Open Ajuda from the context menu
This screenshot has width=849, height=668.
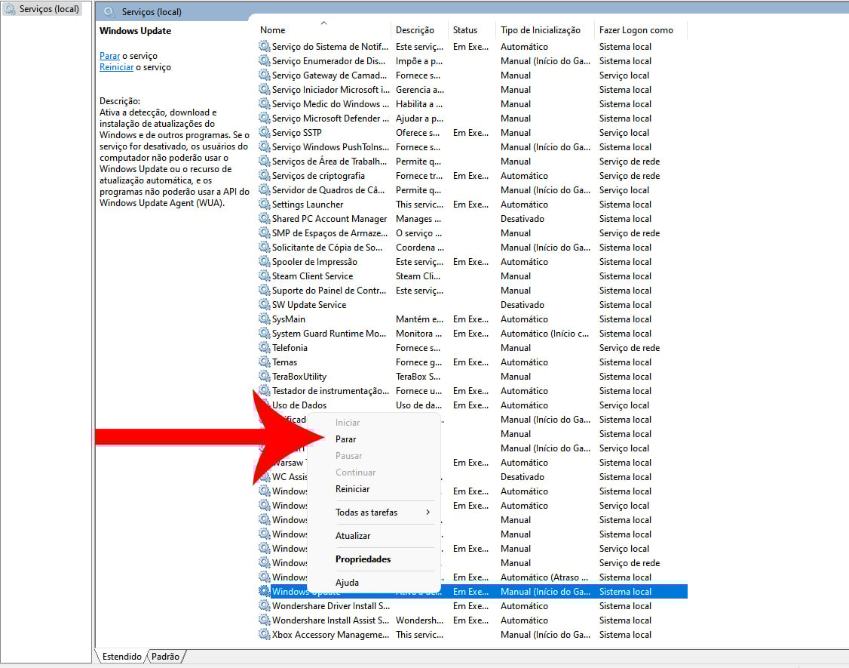pyautogui.click(x=347, y=583)
